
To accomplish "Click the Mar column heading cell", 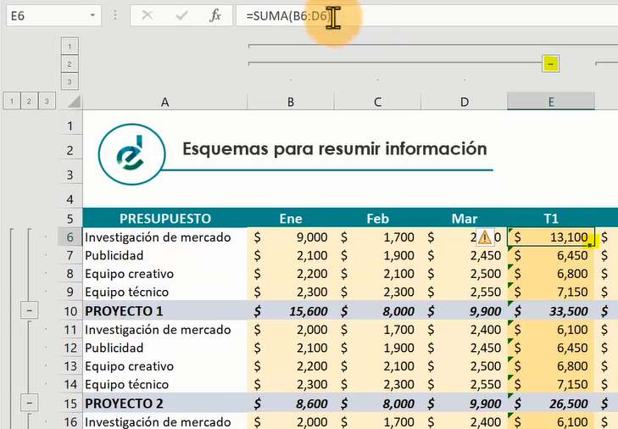I will pyautogui.click(x=465, y=218).
